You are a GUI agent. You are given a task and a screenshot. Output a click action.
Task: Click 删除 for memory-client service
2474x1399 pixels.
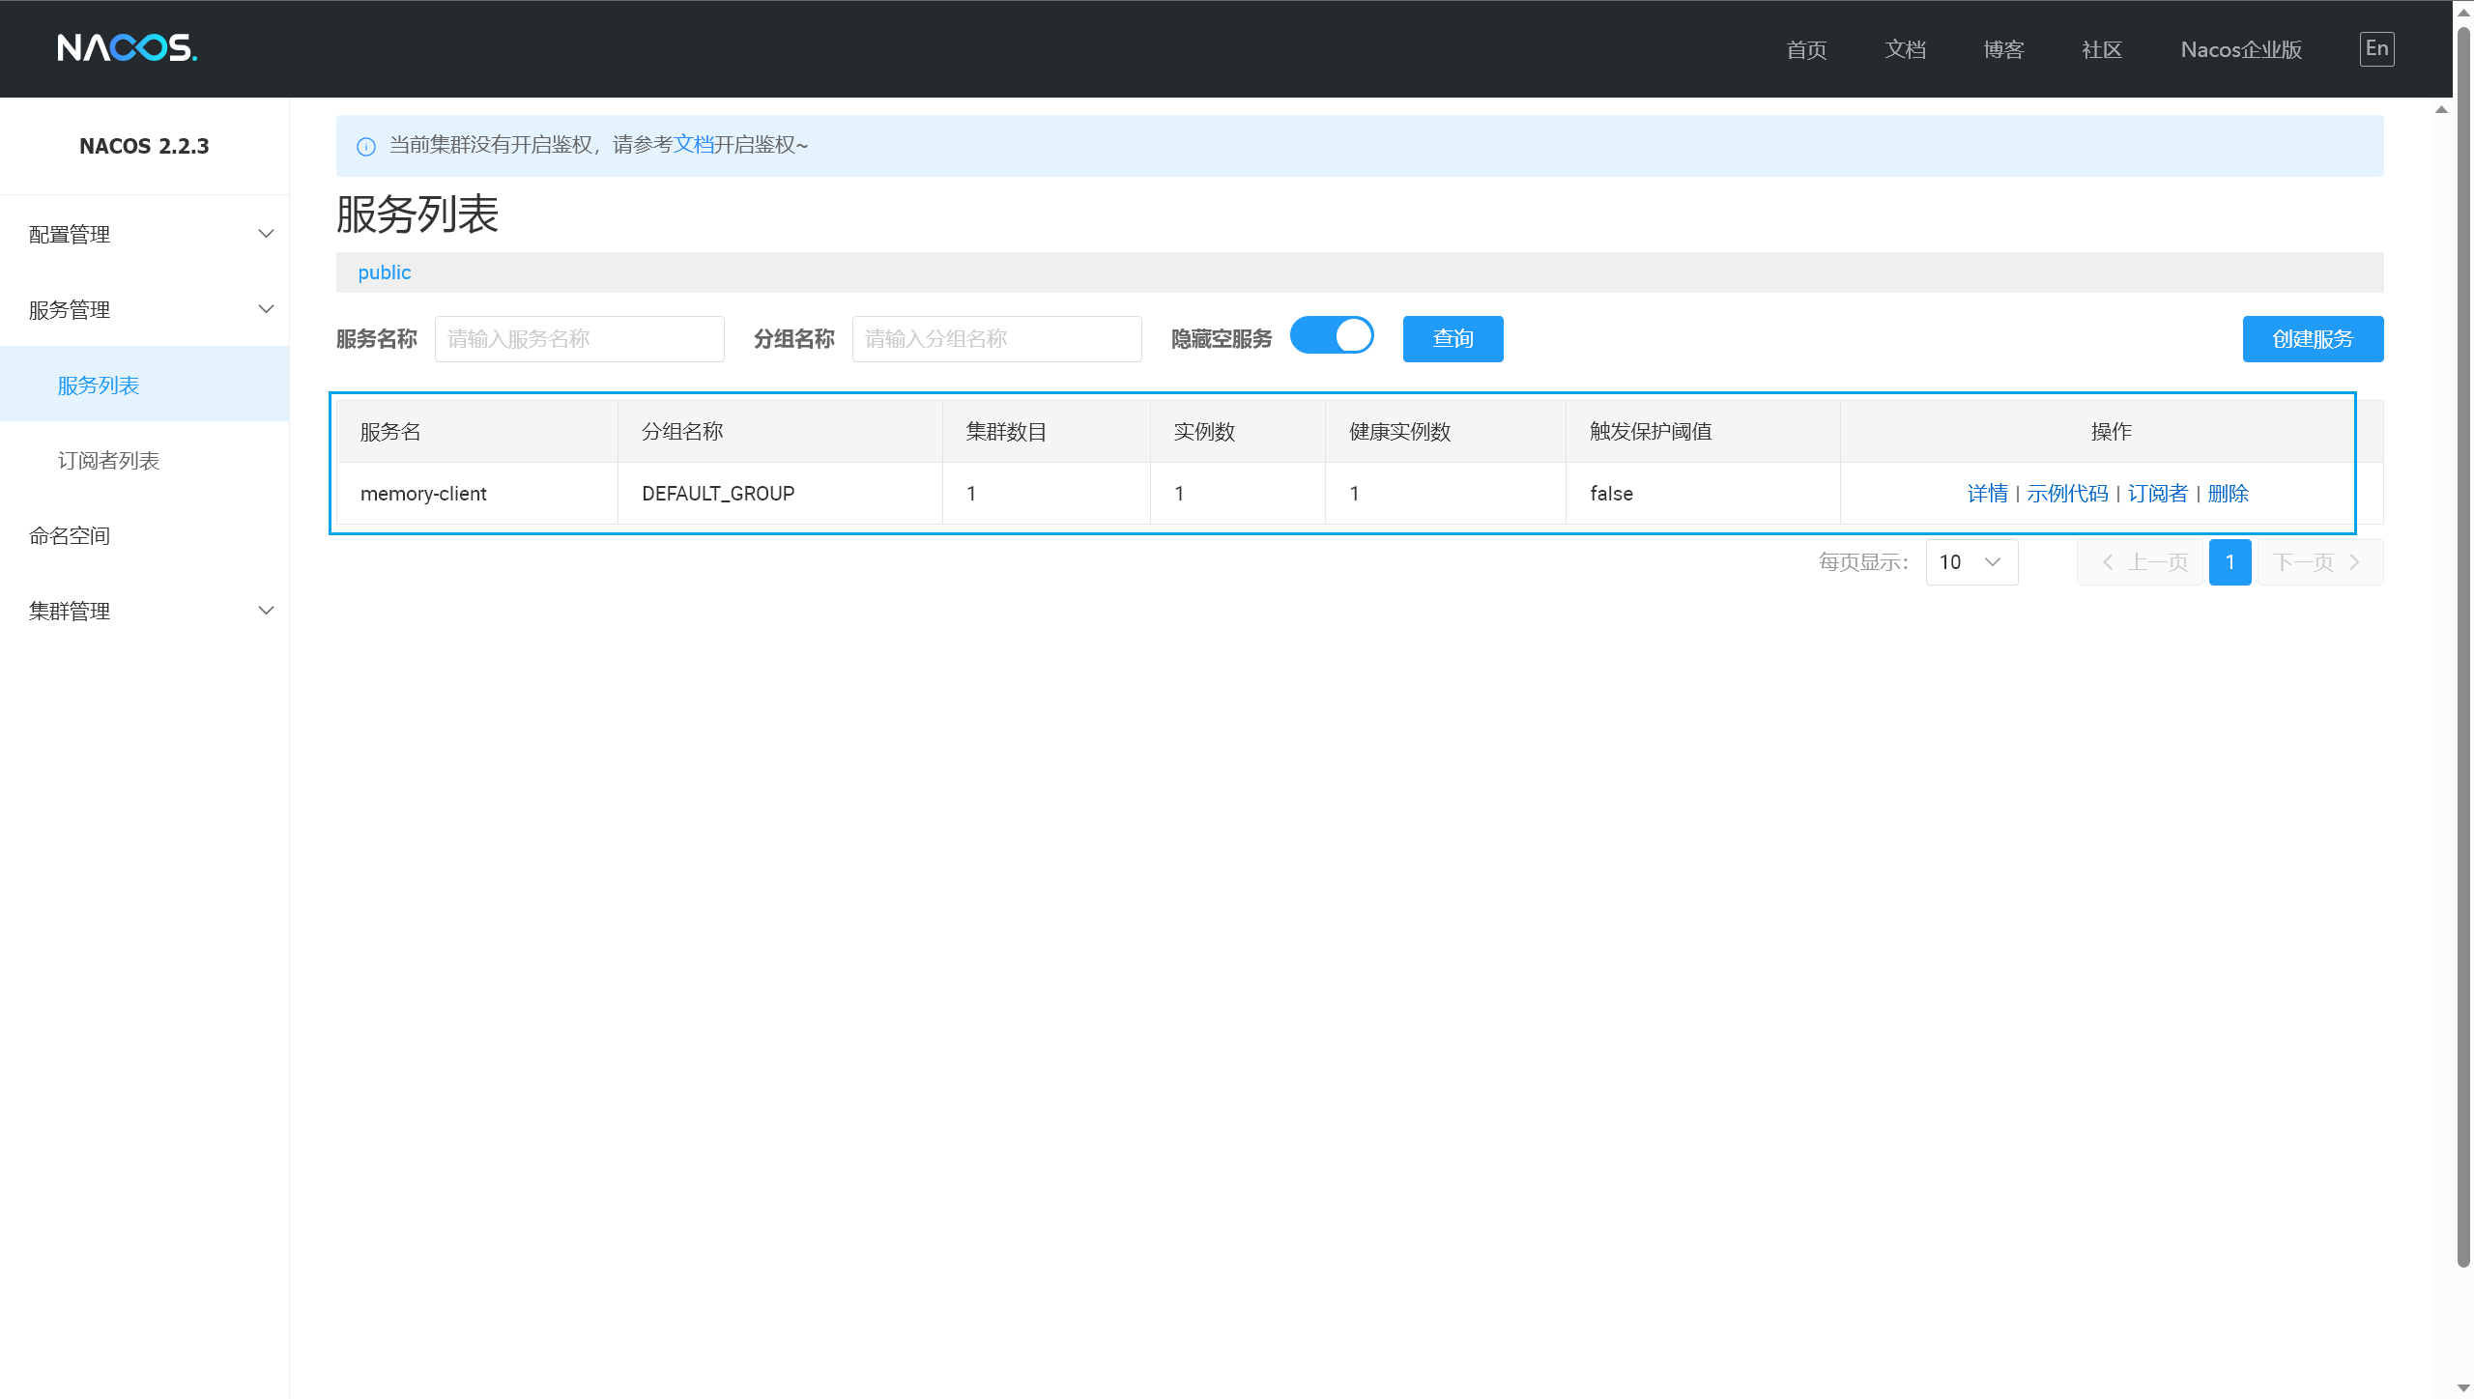tap(2228, 494)
